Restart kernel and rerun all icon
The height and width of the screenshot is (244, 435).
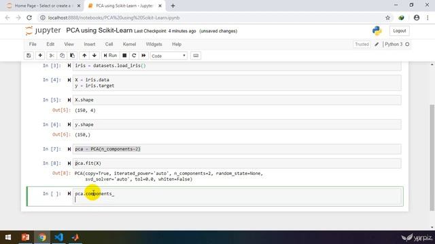tap(143, 56)
